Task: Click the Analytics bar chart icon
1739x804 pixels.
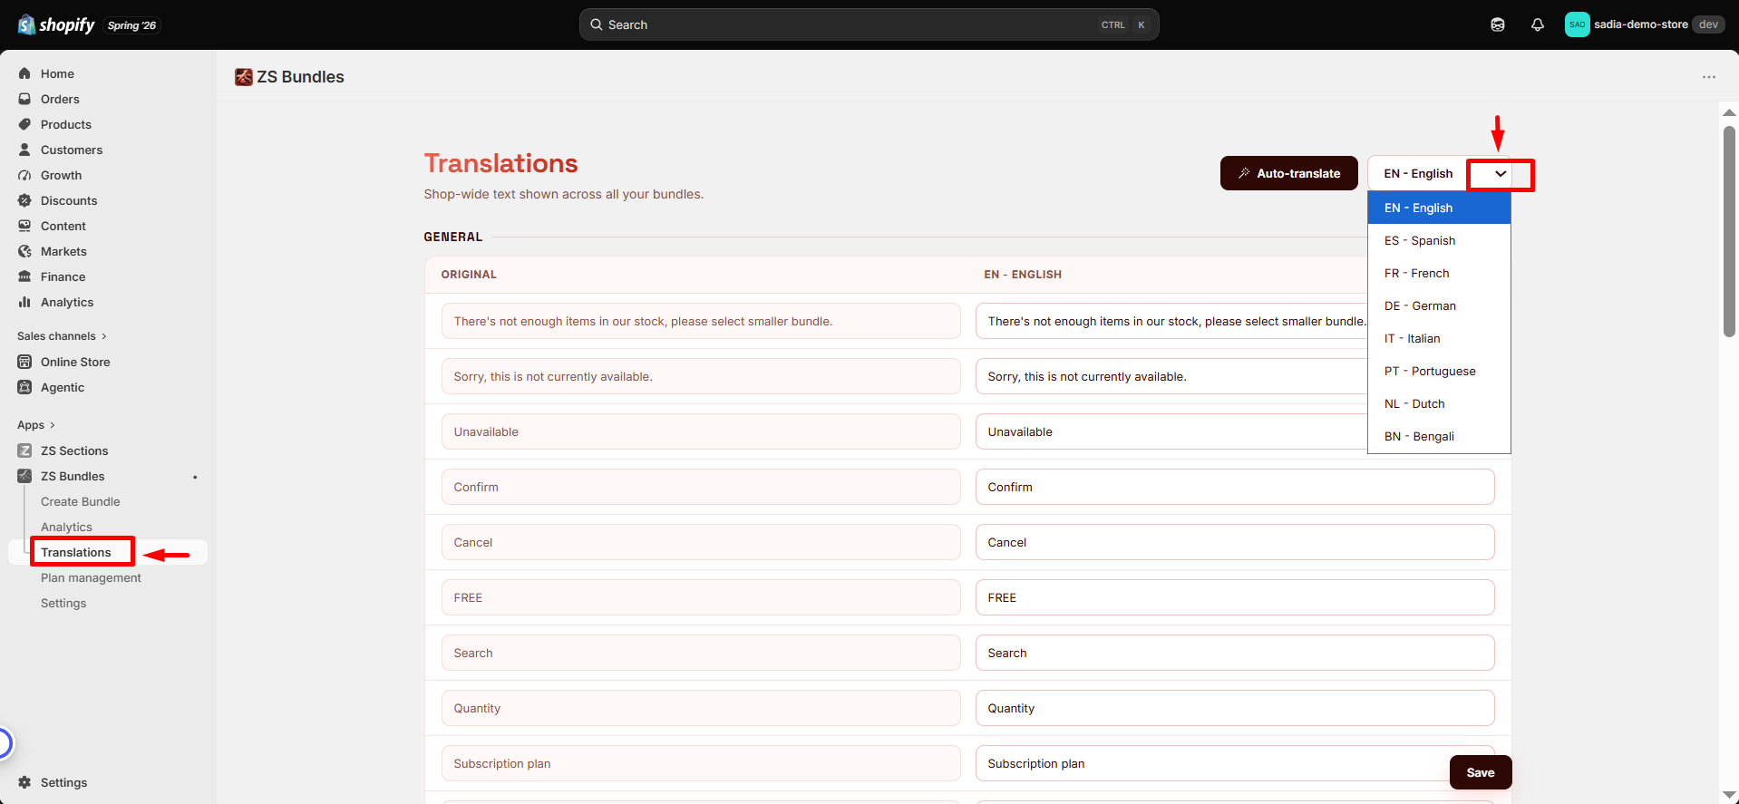Action: click(x=24, y=302)
